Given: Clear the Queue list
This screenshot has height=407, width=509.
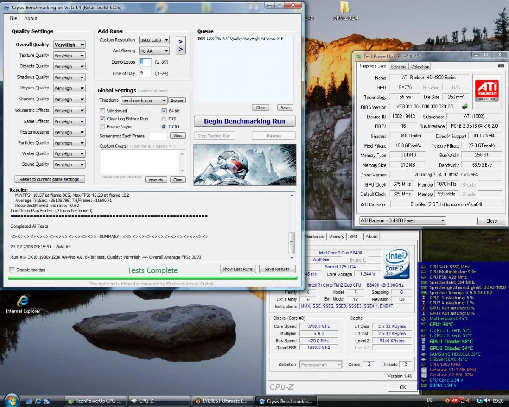Looking at the screenshot, I should [x=260, y=107].
